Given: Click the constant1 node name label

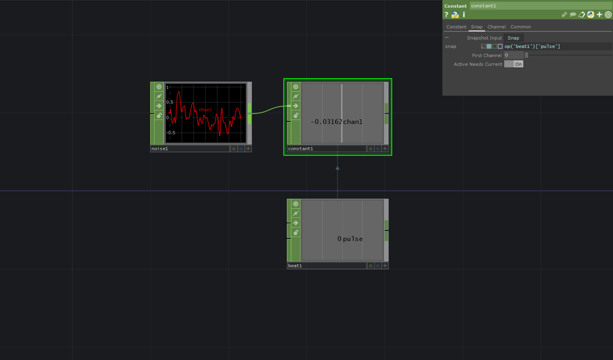Looking at the screenshot, I should tap(327, 149).
